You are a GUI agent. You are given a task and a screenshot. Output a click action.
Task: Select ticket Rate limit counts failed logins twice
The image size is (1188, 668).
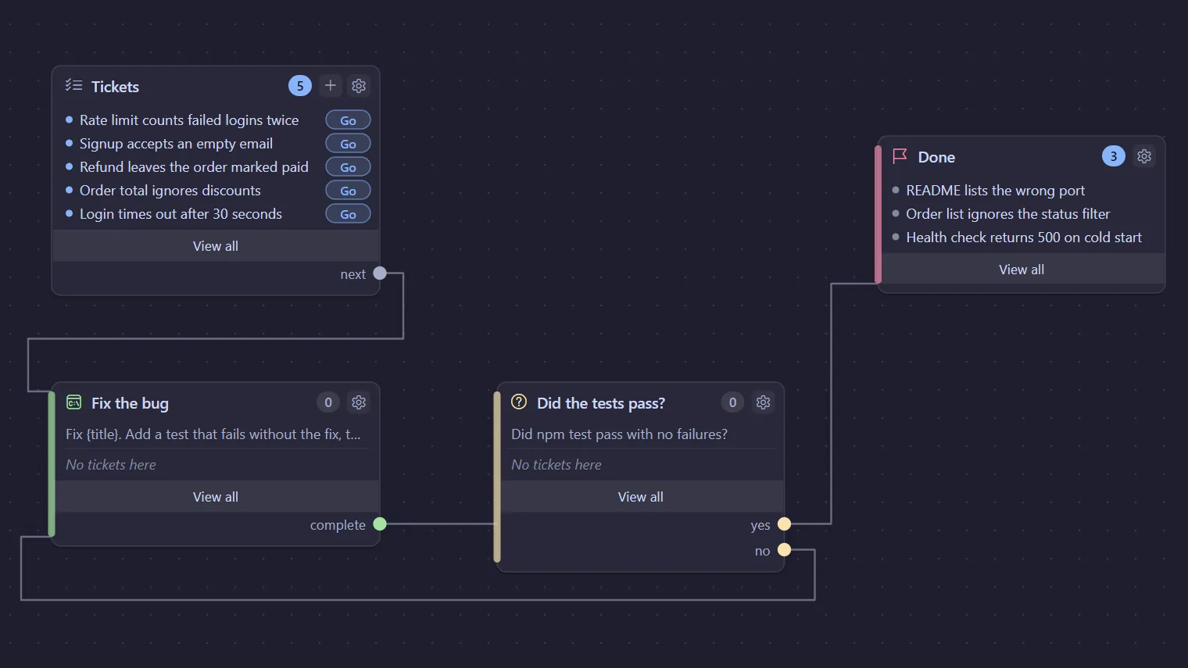189,120
